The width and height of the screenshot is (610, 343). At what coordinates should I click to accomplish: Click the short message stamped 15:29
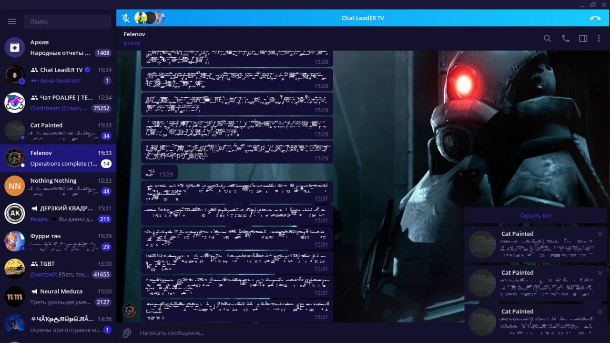pos(159,172)
